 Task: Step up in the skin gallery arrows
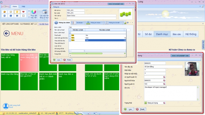[x=29, y=10]
